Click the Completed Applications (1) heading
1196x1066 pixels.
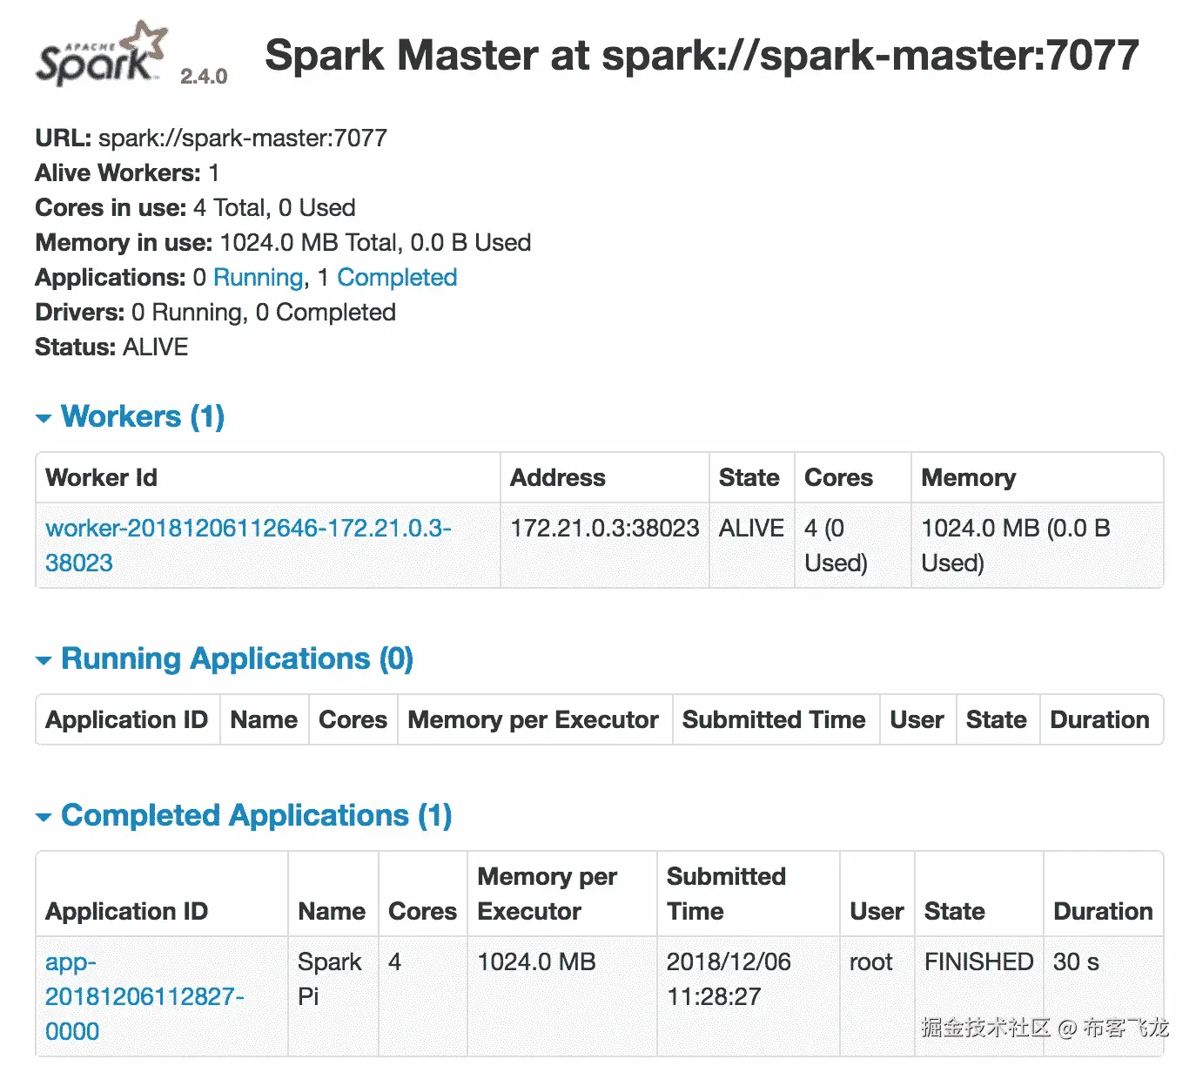[257, 815]
